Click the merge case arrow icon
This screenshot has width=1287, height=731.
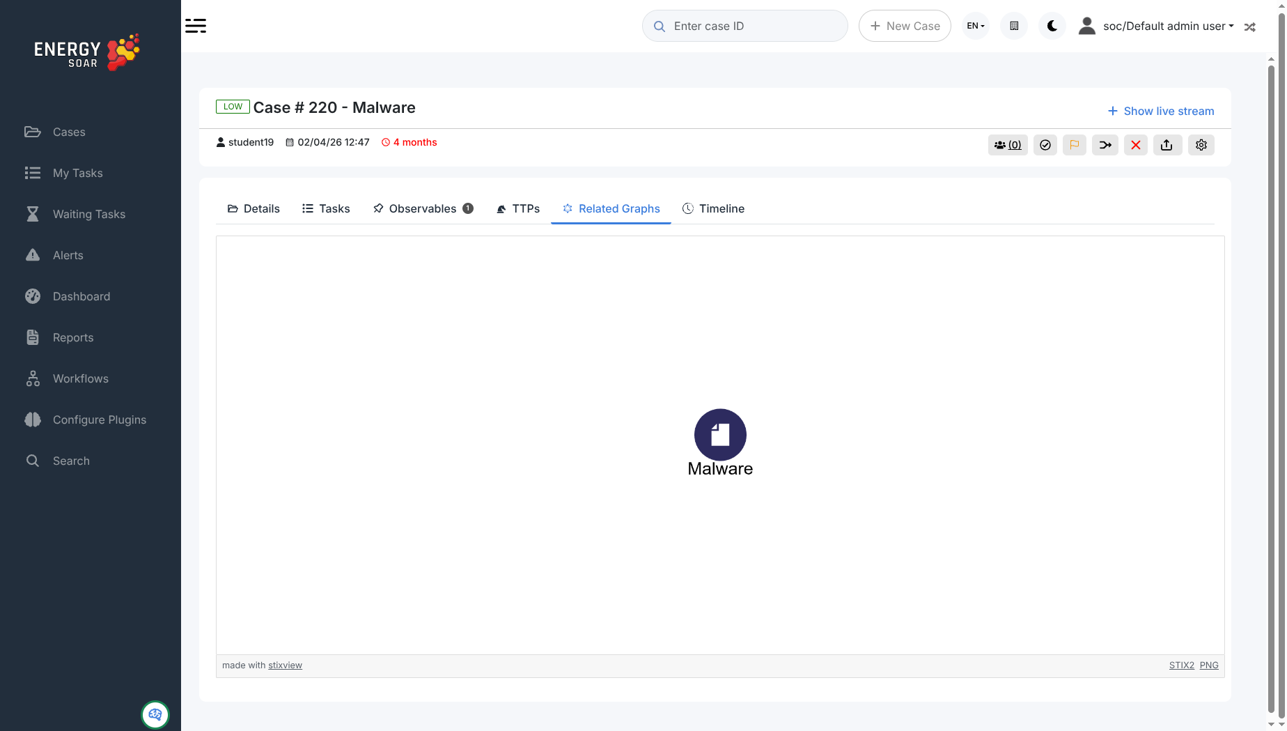1105,145
